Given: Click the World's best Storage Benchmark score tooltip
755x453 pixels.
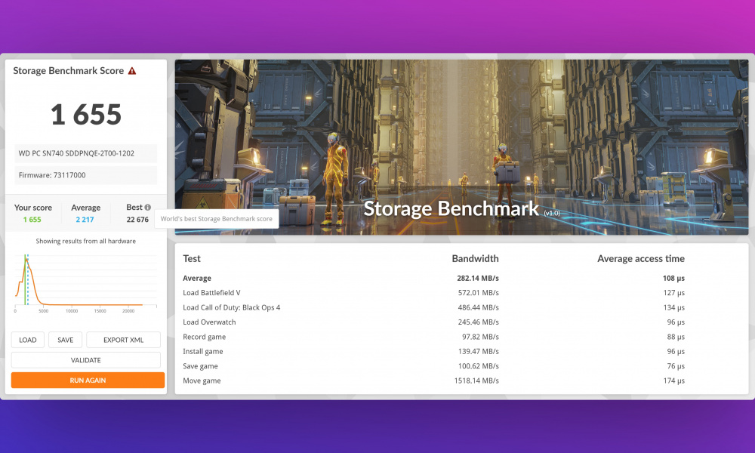Looking at the screenshot, I should point(216,218).
